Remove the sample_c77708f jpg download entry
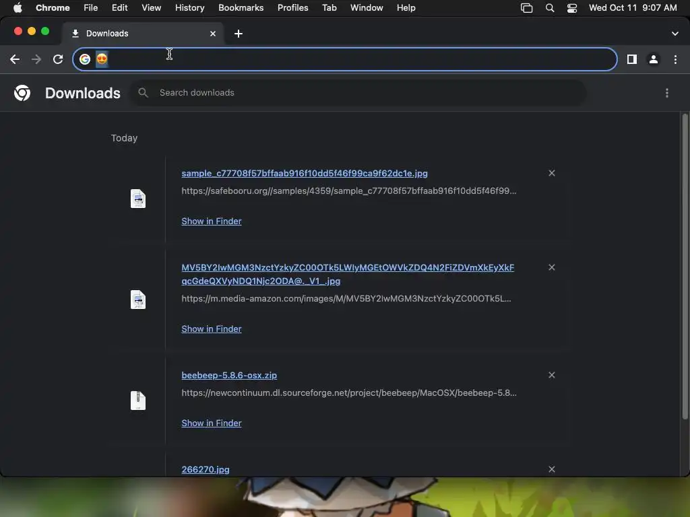The height and width of the screenshot is (517, 690). pyautogui.click(x=552, y=173)
